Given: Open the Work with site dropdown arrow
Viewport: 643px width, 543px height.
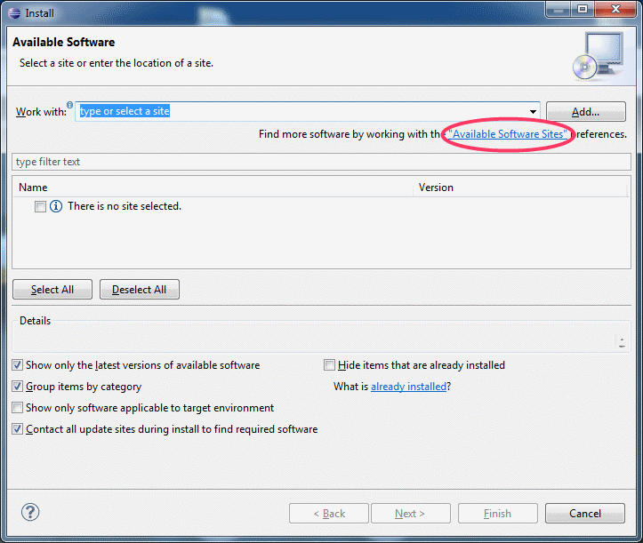Looking at the screenshot, I should click(533, 111).
